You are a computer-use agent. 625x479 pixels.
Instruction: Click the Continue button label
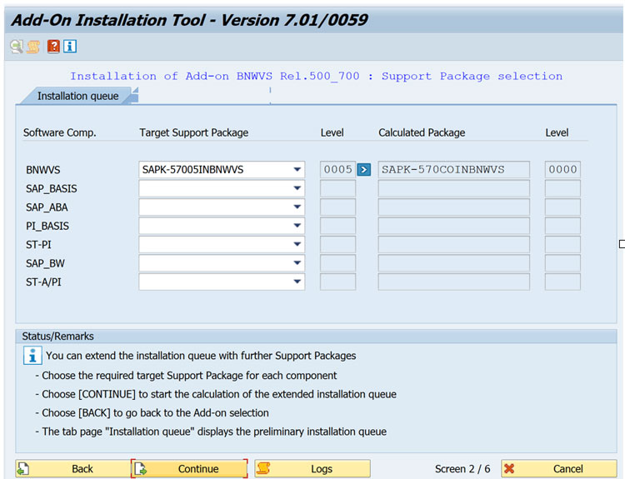(198, 469)
